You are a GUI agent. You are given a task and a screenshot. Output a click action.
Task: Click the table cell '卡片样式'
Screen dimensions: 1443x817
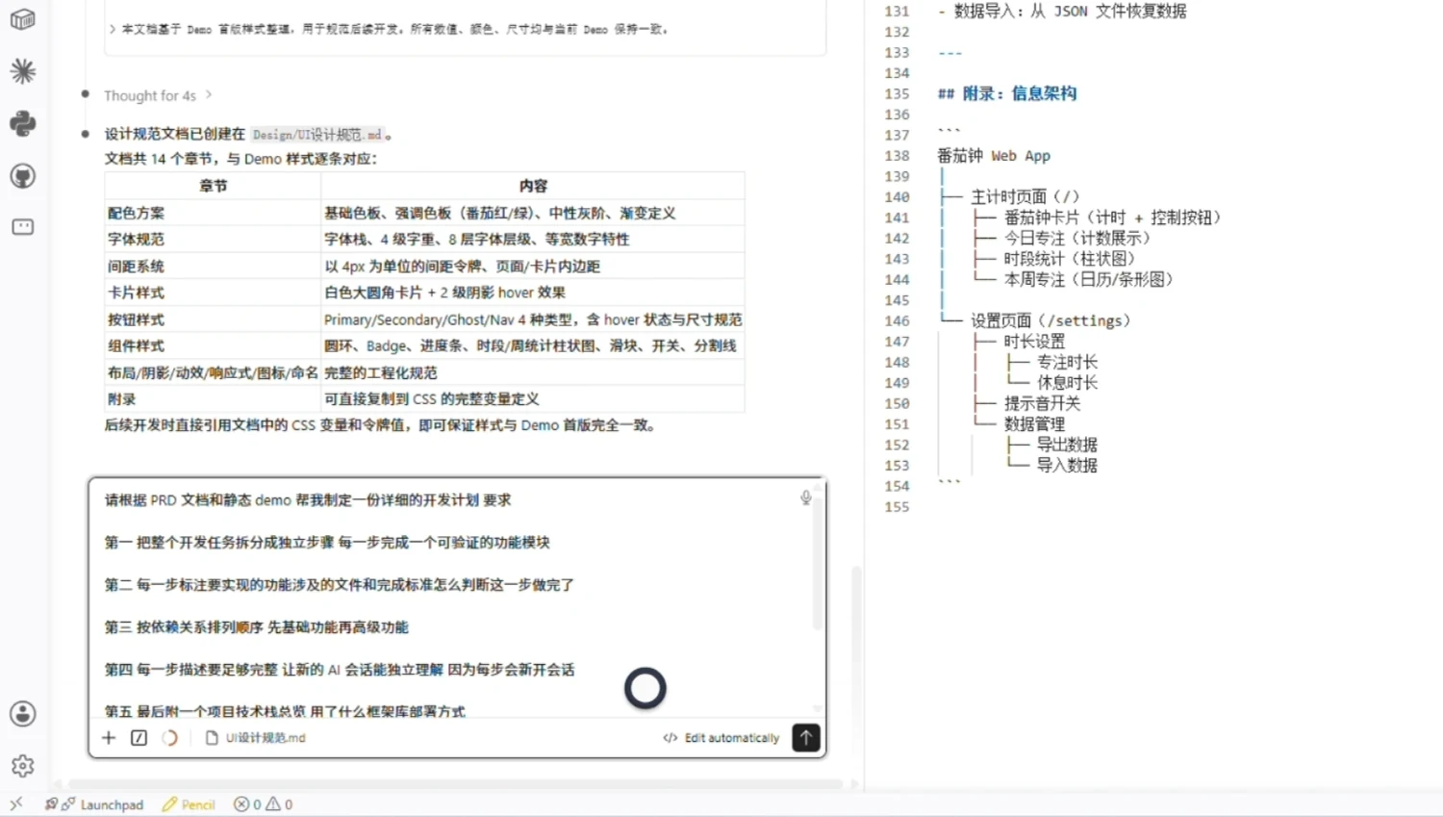point(213,293)
